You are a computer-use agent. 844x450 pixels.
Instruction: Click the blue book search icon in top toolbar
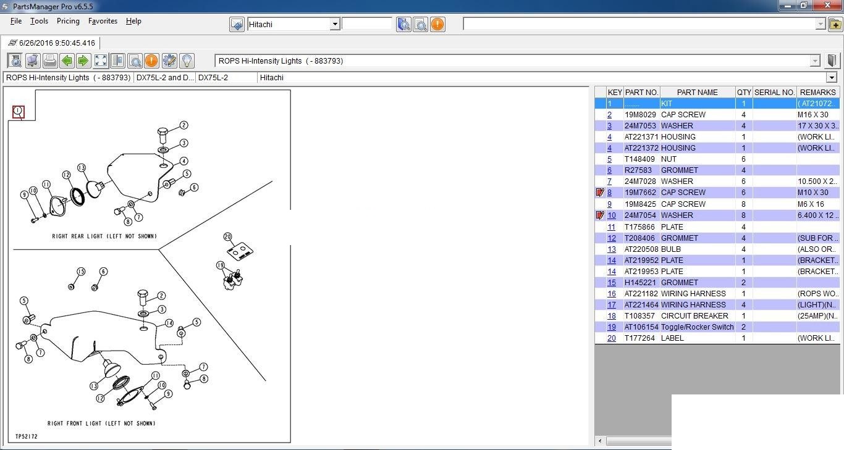[x=403, y=25]
